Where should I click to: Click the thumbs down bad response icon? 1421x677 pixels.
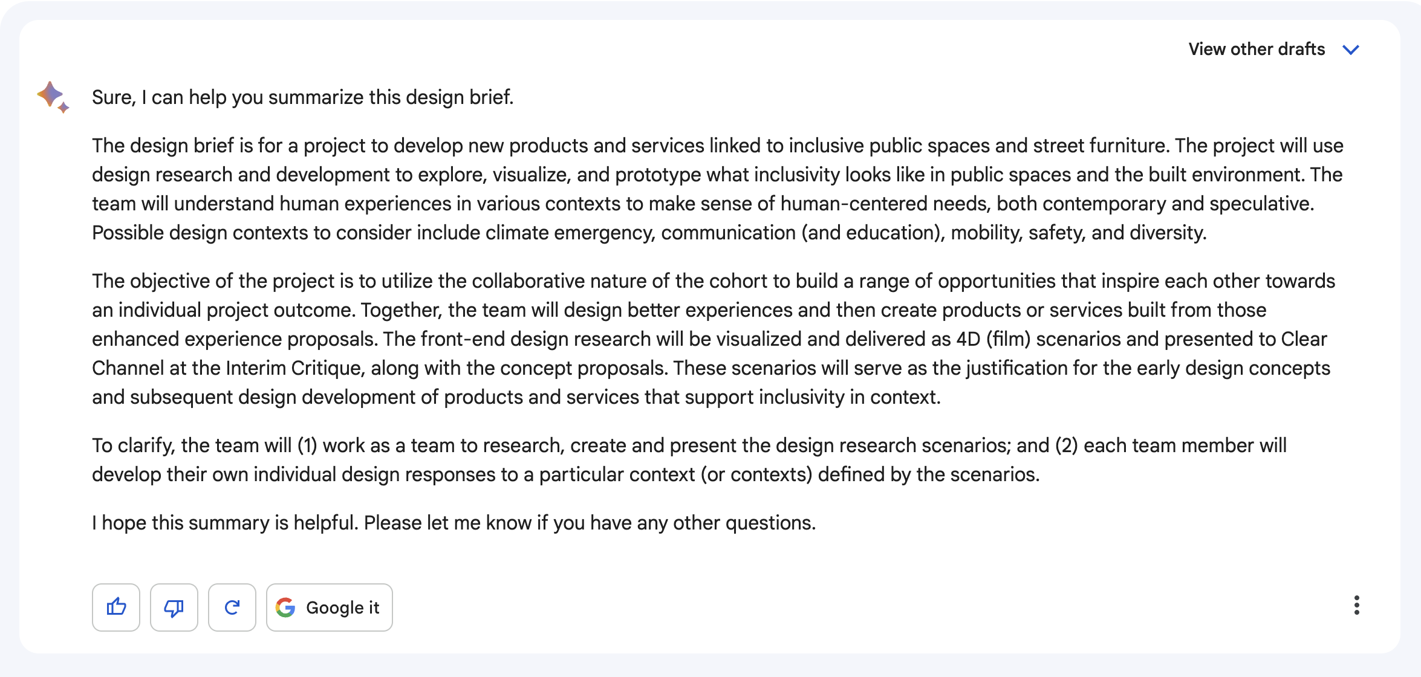174,607
